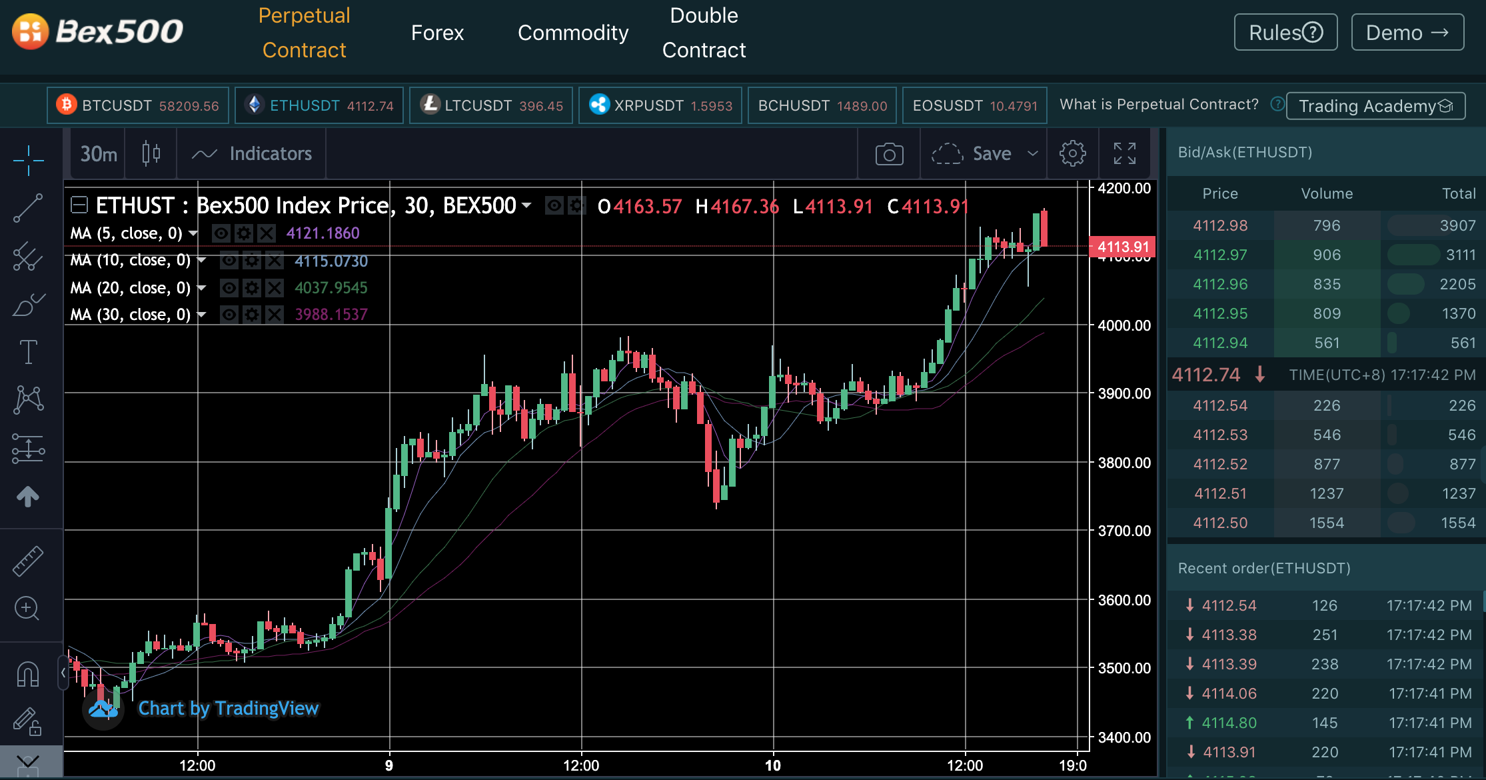
Task: Toggle the magnet mode icon
Action: pos(28,675)
